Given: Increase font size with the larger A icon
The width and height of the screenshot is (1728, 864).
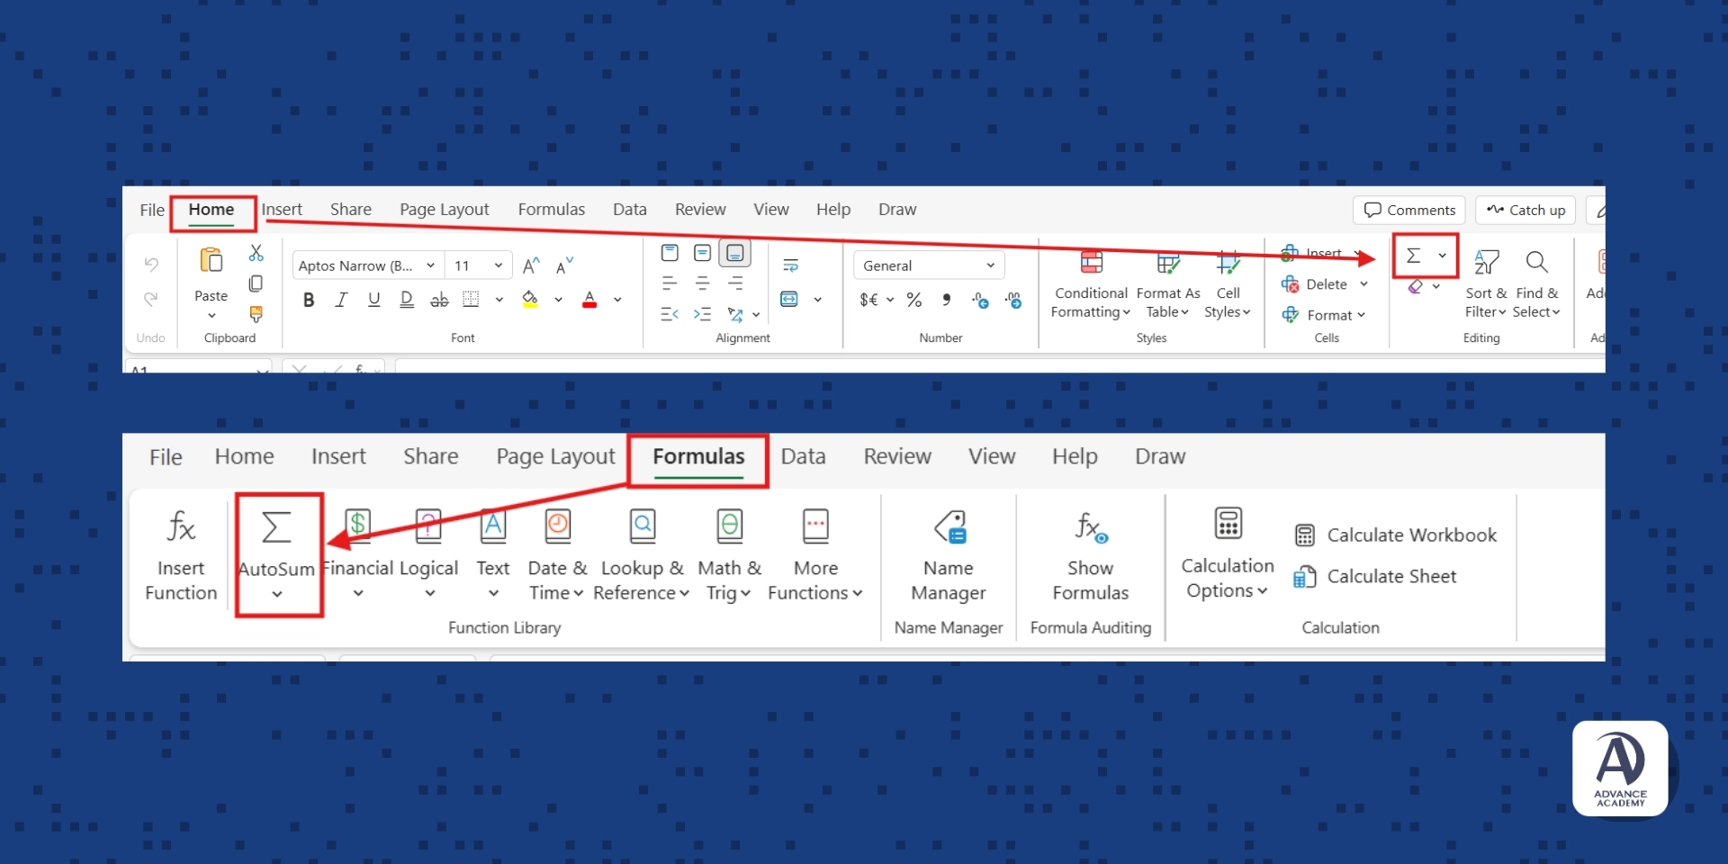Looking at the screenshot, I should [x=532, y=265].
